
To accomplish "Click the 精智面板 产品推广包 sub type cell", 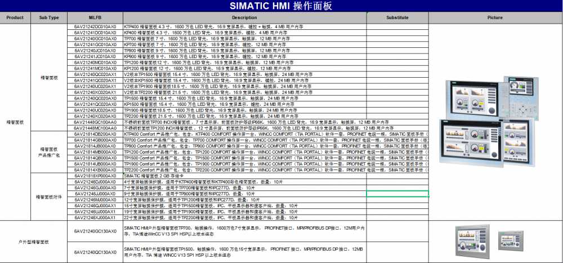I will pos(49,151).
